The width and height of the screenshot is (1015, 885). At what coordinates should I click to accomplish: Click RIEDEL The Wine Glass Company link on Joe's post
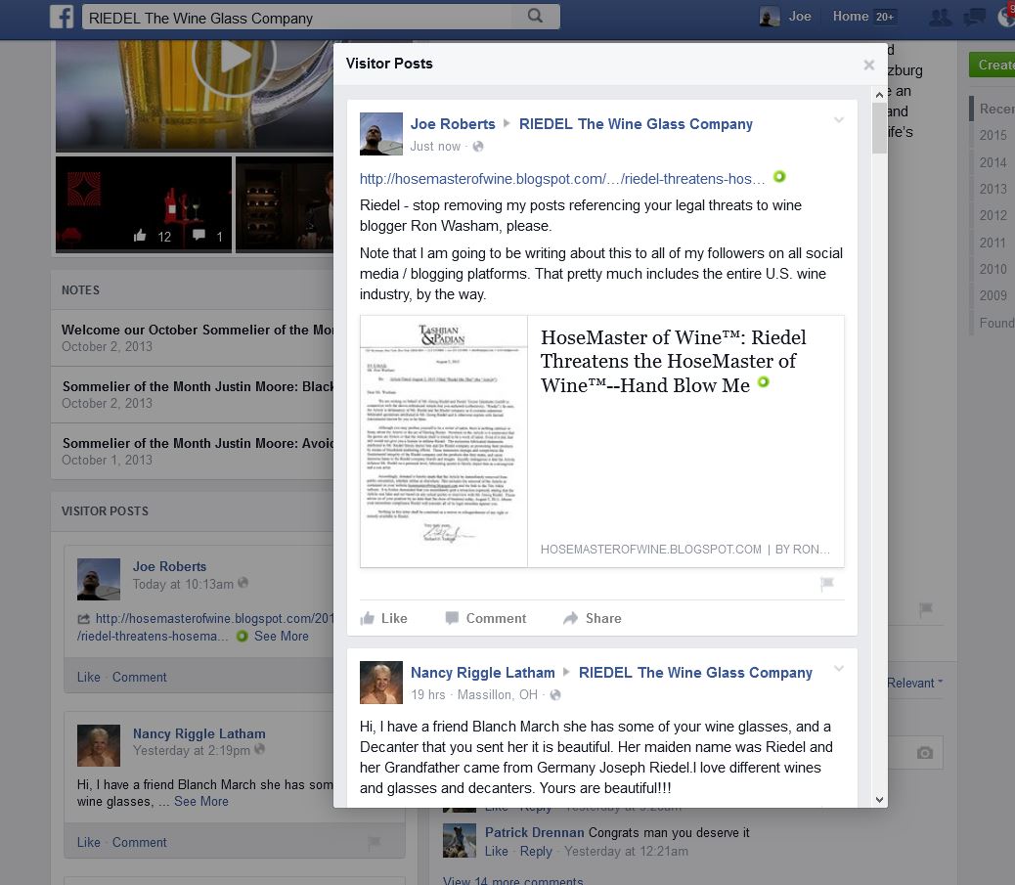pos(636,124)
